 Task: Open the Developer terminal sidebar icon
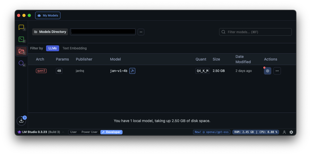21,39
